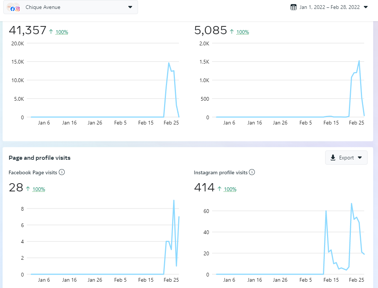Click the 20.0K axis label

pos(17,43)
